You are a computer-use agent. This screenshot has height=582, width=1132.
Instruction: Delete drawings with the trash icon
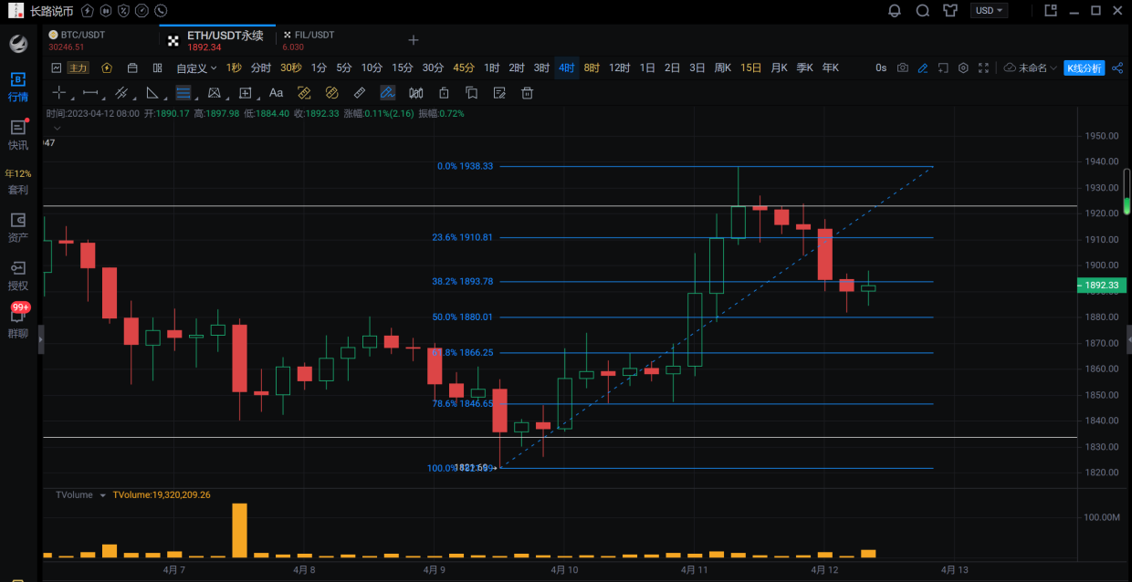[x=527, y=93]
